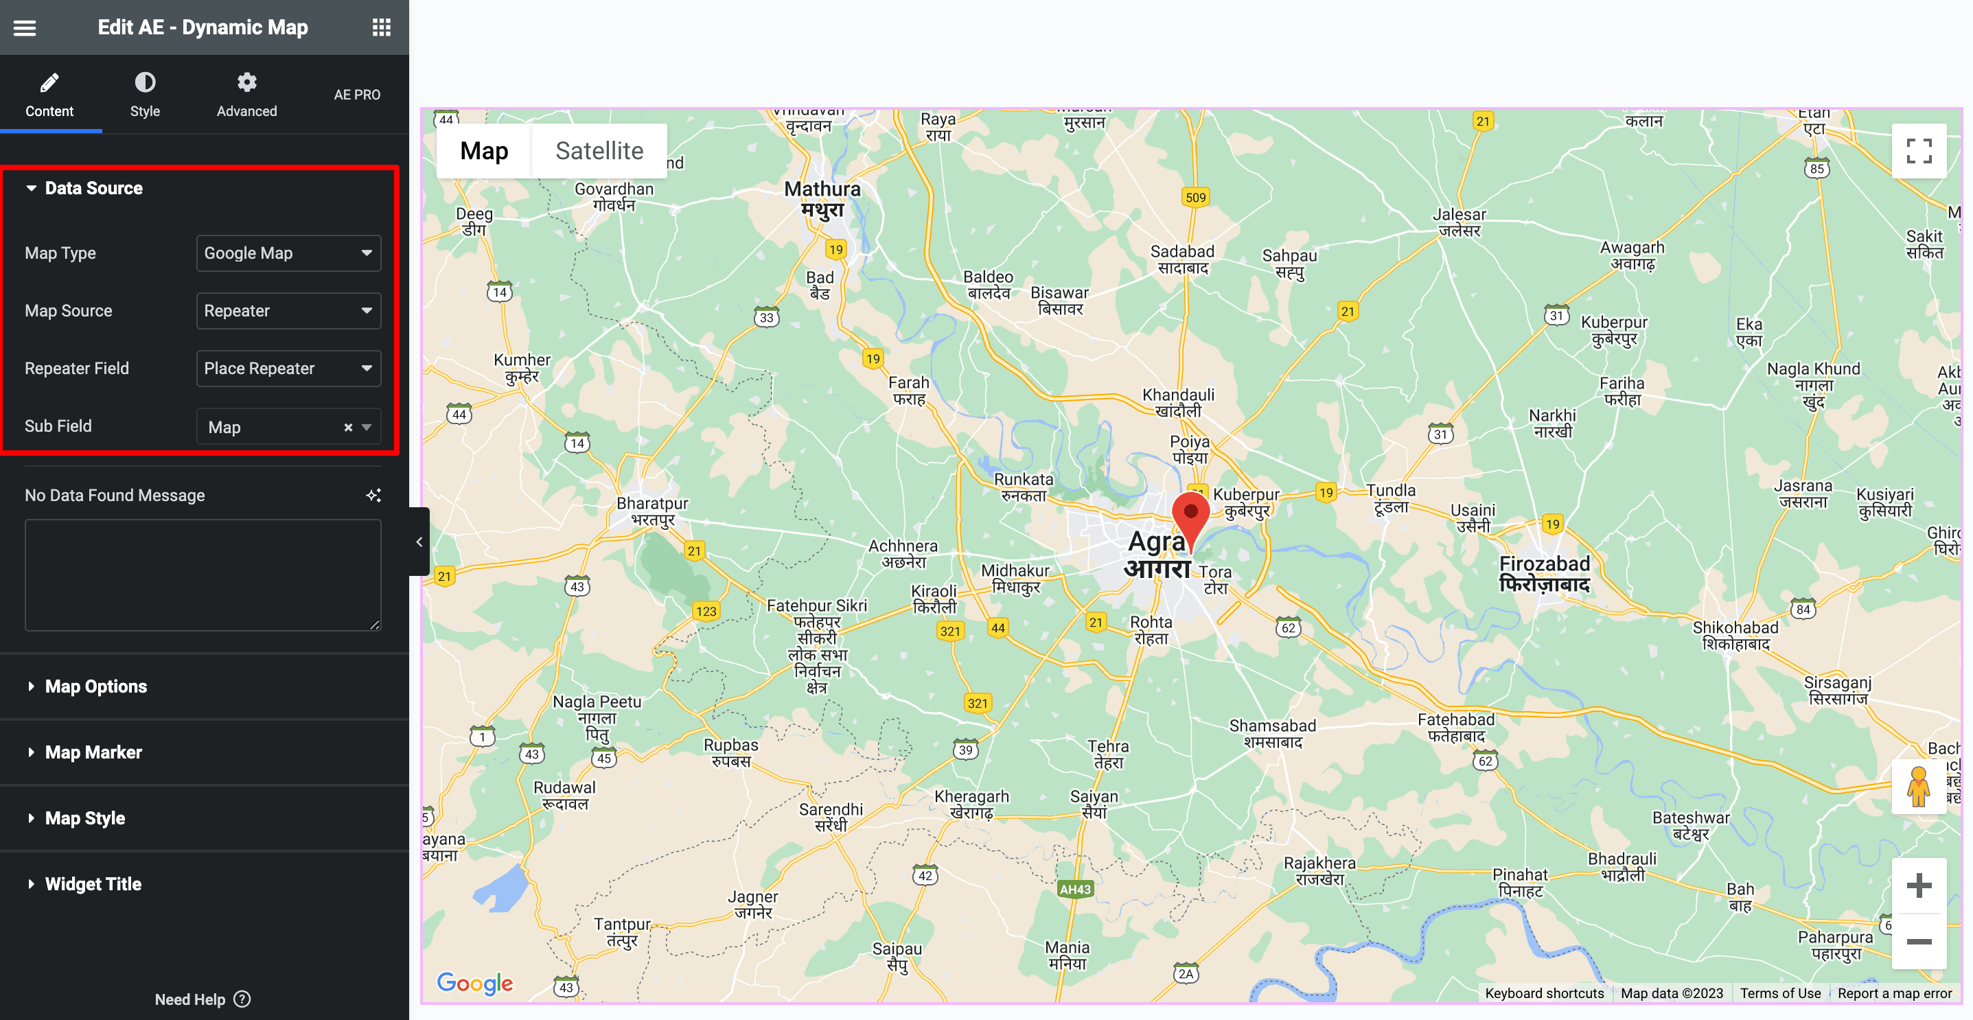1973x1020 pixels.
Task: Click the Firozabad city label
Action: click(1544, 574)
